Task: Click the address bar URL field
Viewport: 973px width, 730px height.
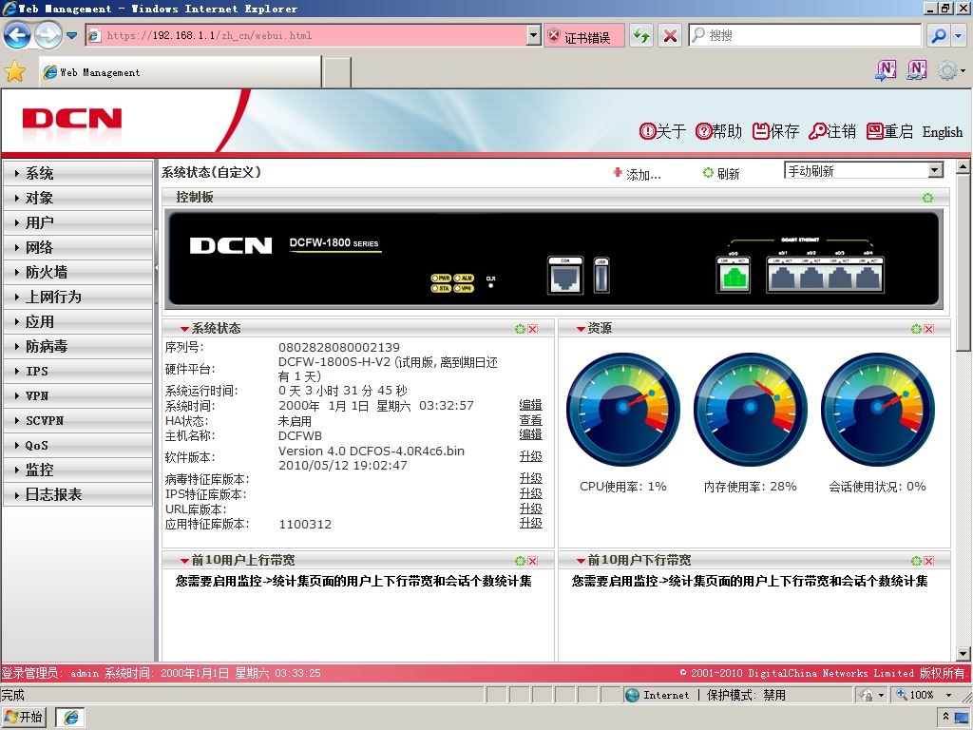Action: [307, 35]
